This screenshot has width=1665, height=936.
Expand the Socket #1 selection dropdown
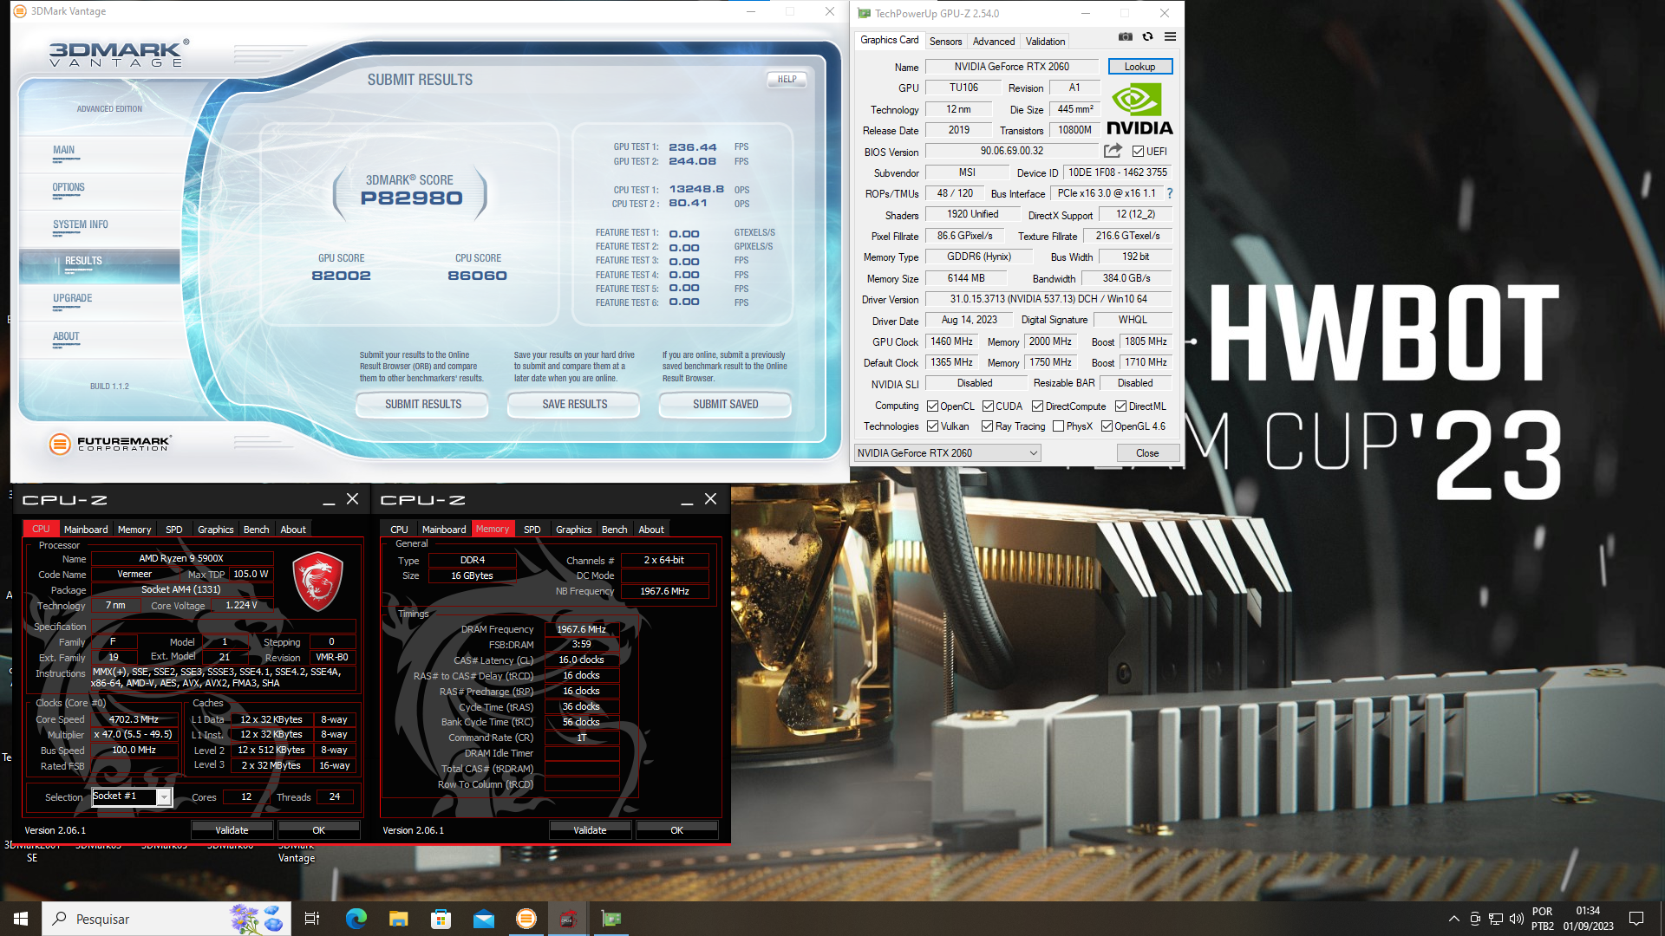(163, 797)
